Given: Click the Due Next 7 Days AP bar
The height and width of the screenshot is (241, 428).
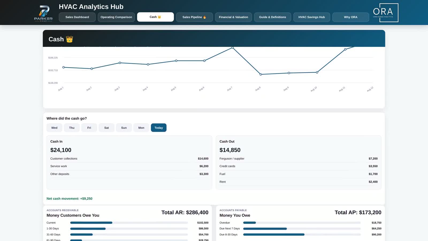Looking at the screenshot, I should [302, 229].
